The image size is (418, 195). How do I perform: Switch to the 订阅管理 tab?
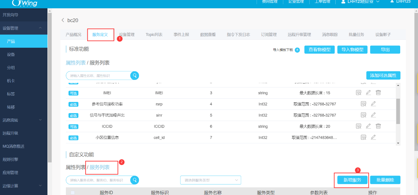coord(269,35)
